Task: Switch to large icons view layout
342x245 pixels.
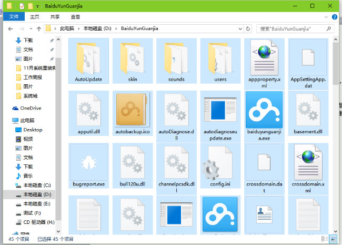Action: [333, 239]
